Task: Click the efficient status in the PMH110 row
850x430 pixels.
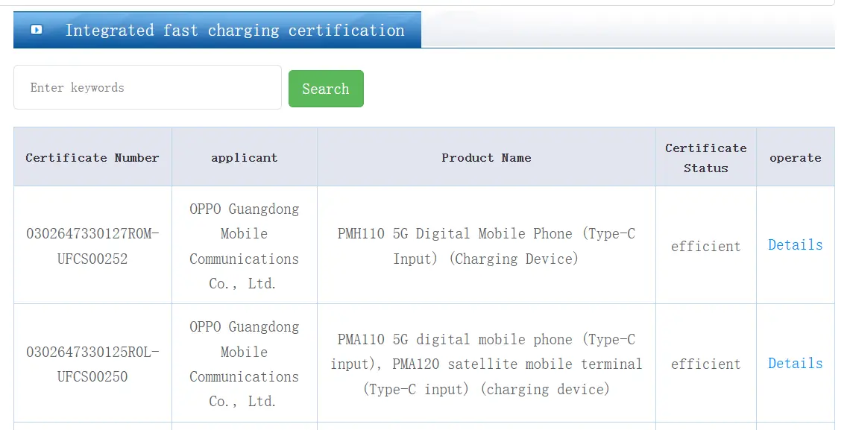Action: [x=706, y=247]
